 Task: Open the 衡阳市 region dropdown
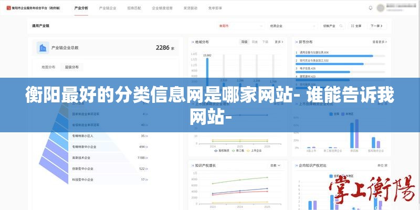(x=240, y=26)
